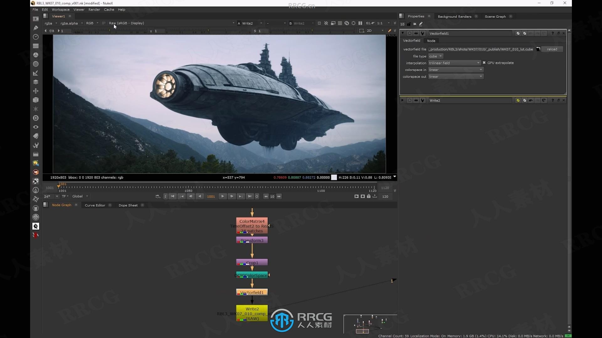Open the File menu
The height and width of the screenshot is (338, 602).
tap(35, 10)
